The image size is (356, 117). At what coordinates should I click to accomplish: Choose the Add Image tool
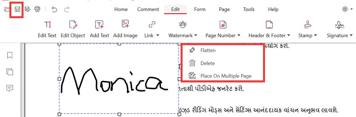click(x=125, y=29)
